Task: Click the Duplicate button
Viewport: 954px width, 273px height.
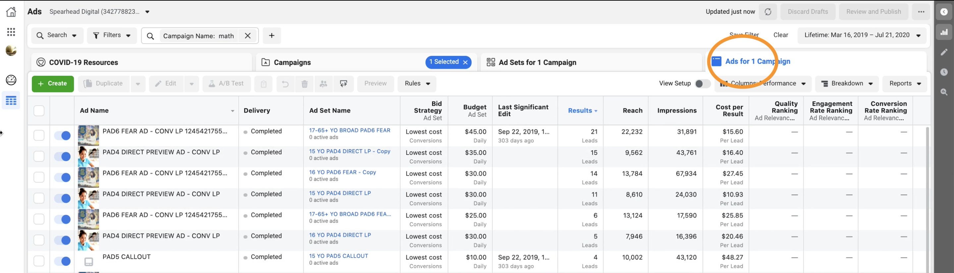Action: click(x=104, y=84)
